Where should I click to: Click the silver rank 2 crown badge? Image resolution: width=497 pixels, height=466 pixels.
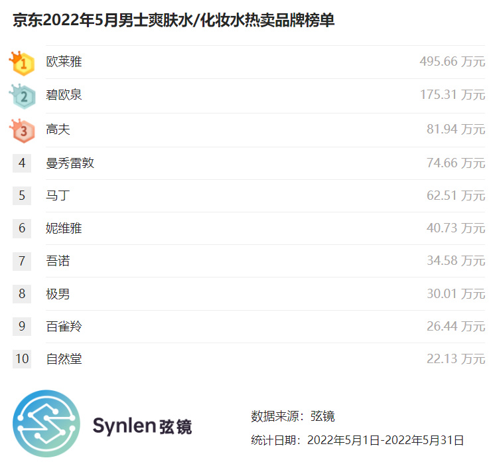[x=22, y=96]
